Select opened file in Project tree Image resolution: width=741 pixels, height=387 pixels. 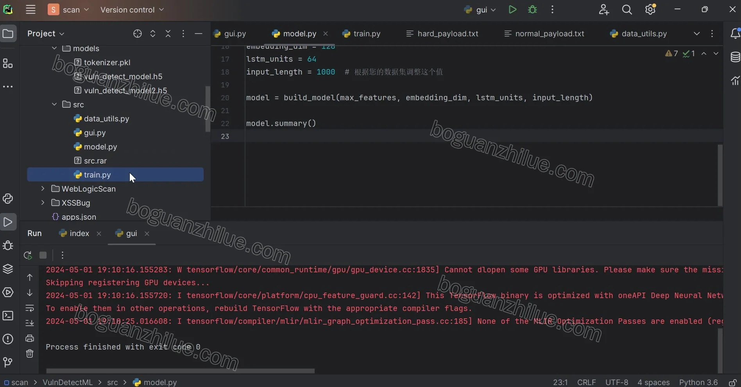pos(137,34)
